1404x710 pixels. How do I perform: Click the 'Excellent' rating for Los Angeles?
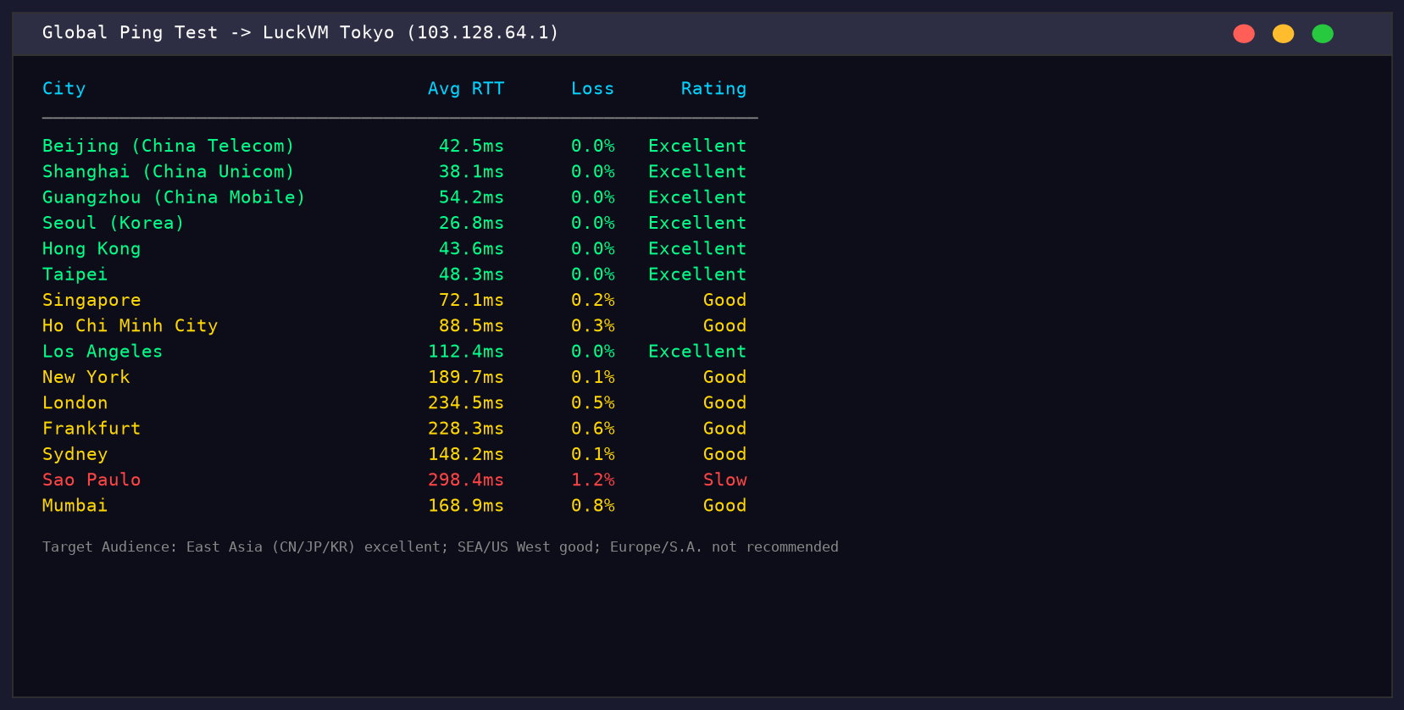click(697, 352)
